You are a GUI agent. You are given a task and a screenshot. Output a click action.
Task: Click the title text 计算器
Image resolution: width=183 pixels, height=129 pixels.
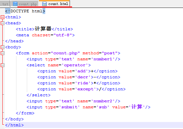[x=43, y=29]
